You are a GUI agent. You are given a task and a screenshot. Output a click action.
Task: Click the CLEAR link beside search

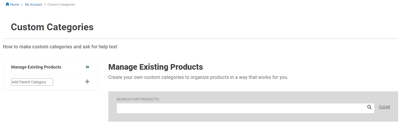click(x=384, y=107)
